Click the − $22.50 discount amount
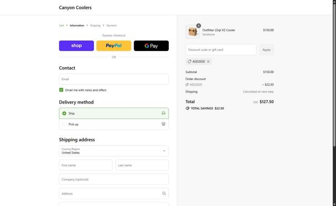The width and height of the screenshot is (336, 206). point(268,85)
